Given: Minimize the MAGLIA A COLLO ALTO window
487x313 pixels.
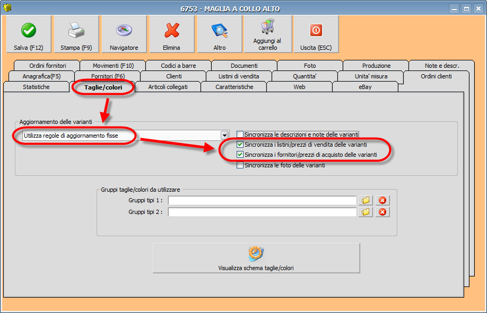Looking at the screenshot, I should 454,8.
